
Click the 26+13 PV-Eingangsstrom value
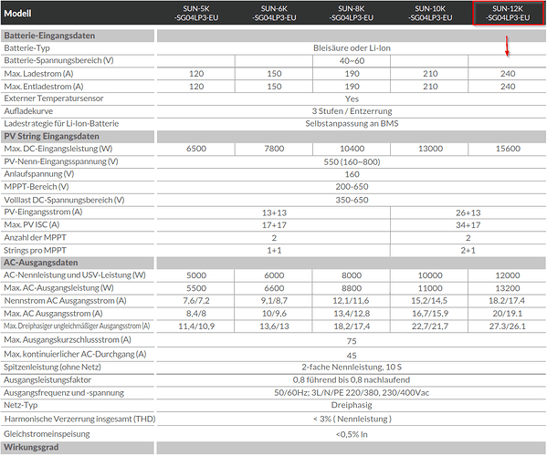[x=468, y=212]
